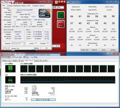Click Load 100.0% in Real Temp GT
Screen dimensions: 120x108
coord(92,10)
